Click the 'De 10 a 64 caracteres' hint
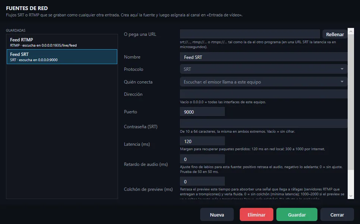This screenshot has width=360, height=224. coord(238,132)
